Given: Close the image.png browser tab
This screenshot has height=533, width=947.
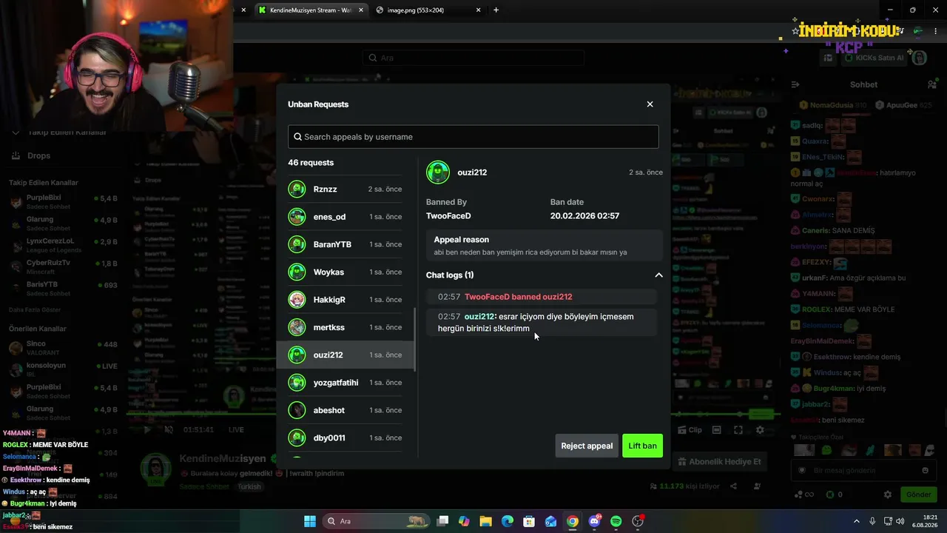Looking at the screenshot, I should click(x=478, y=10).
